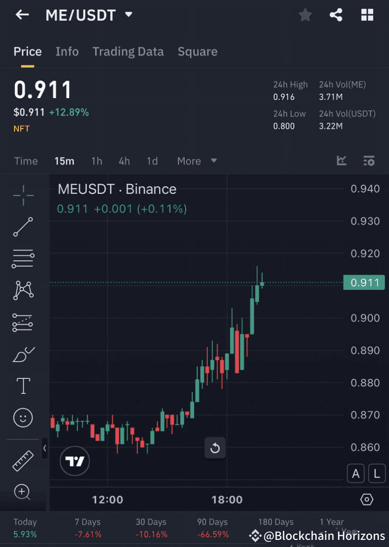The image size is (389, 547).
Task: Go back with the left arrow
Action: pyautogui.click(x=22, y=15)
